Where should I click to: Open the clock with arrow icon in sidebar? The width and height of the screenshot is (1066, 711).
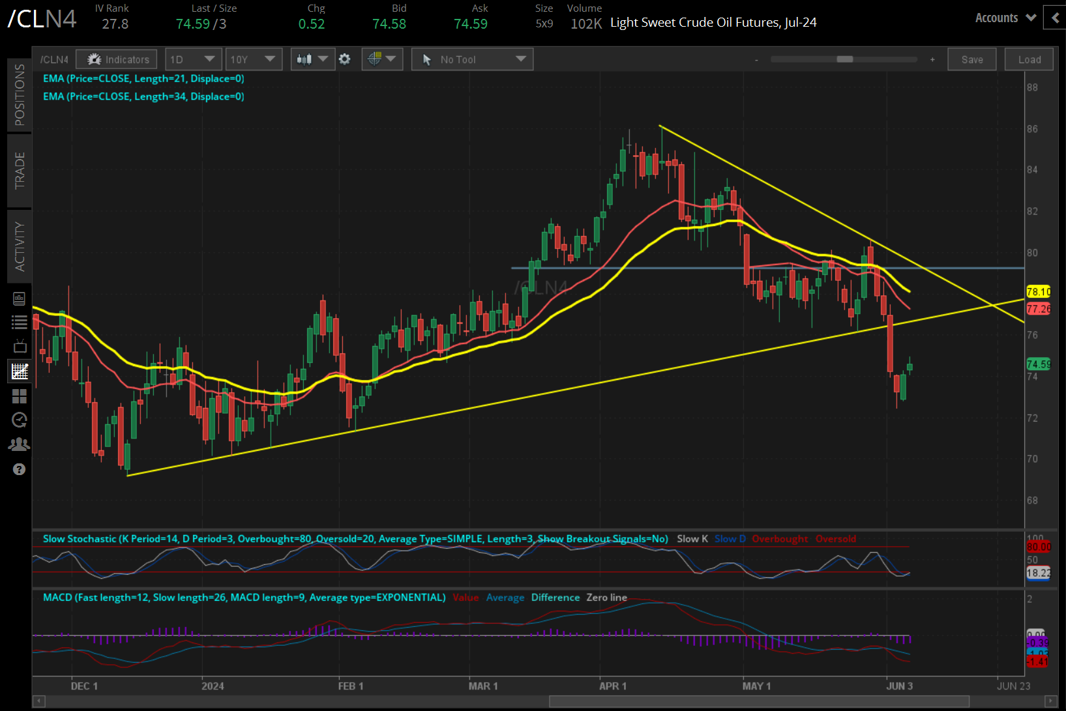20,420
